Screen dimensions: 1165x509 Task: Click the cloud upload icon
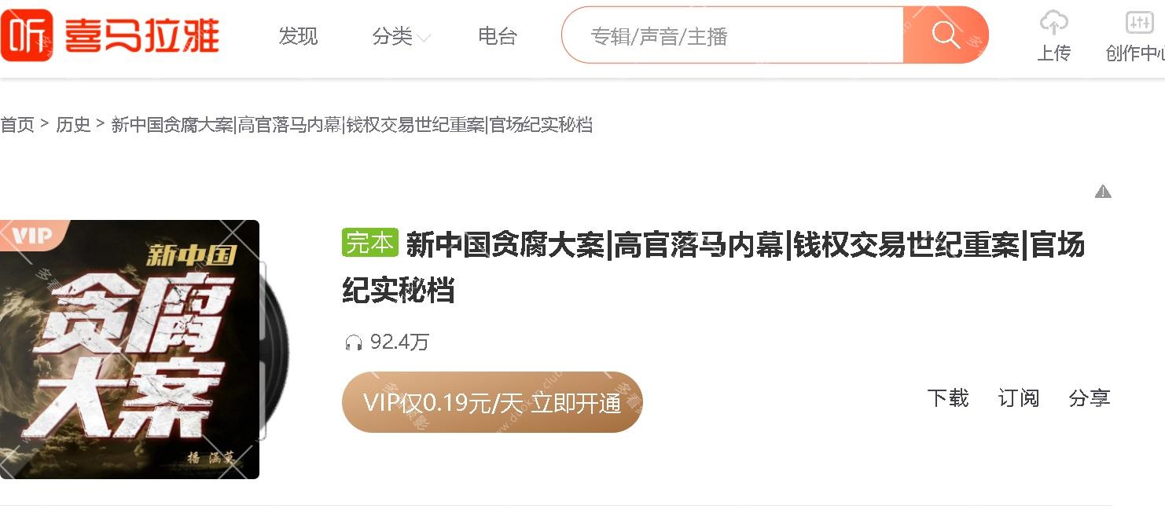point(1054,22)
